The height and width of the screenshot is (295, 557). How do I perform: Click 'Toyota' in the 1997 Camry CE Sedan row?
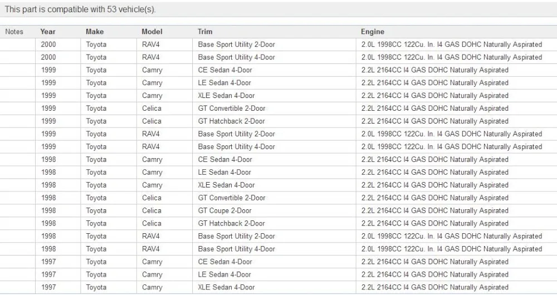click(x=96, y=262)
